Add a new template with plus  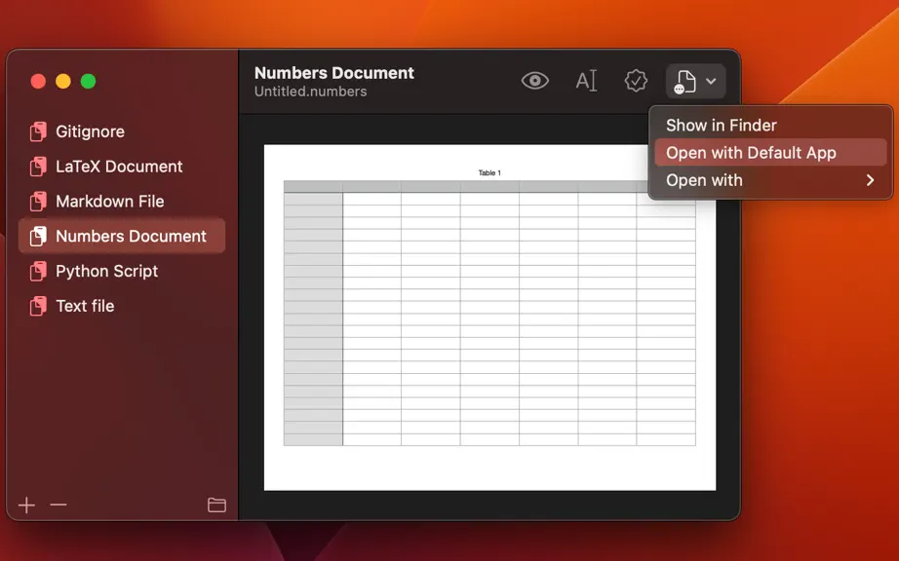pos(26,505)
